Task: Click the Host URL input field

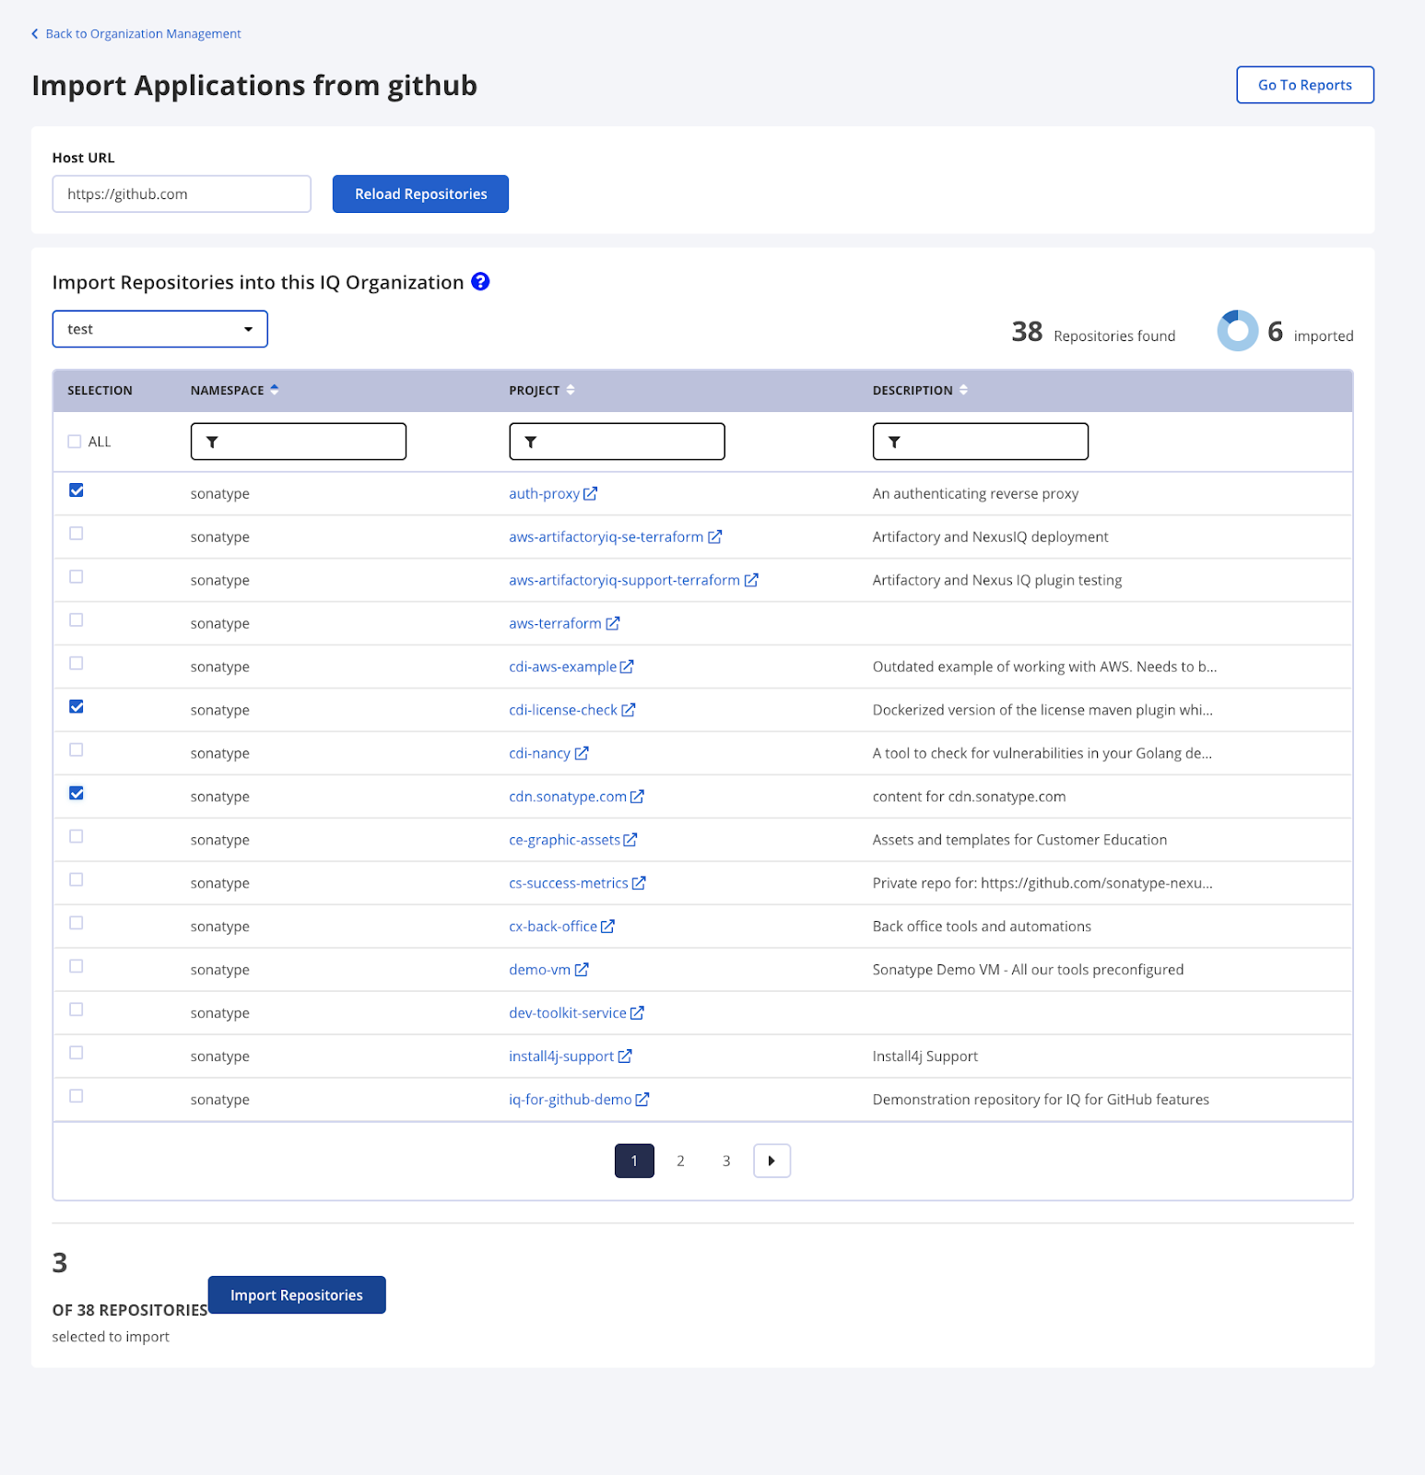Action: pyautogui.click(x=182, y=194)
